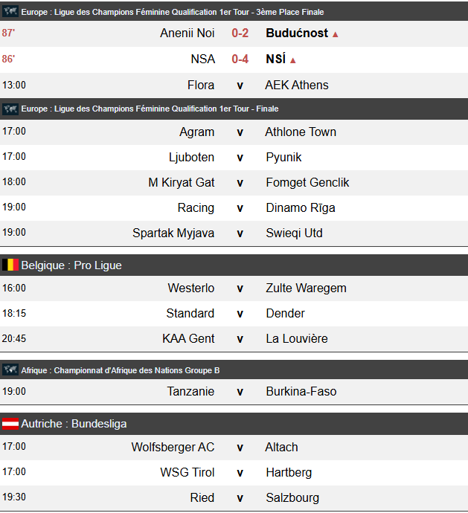
Task: Click the red triangle next to Budućnost
Action: tap(336, 34)
